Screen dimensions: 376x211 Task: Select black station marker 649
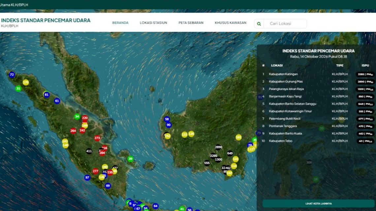[230, 153]
